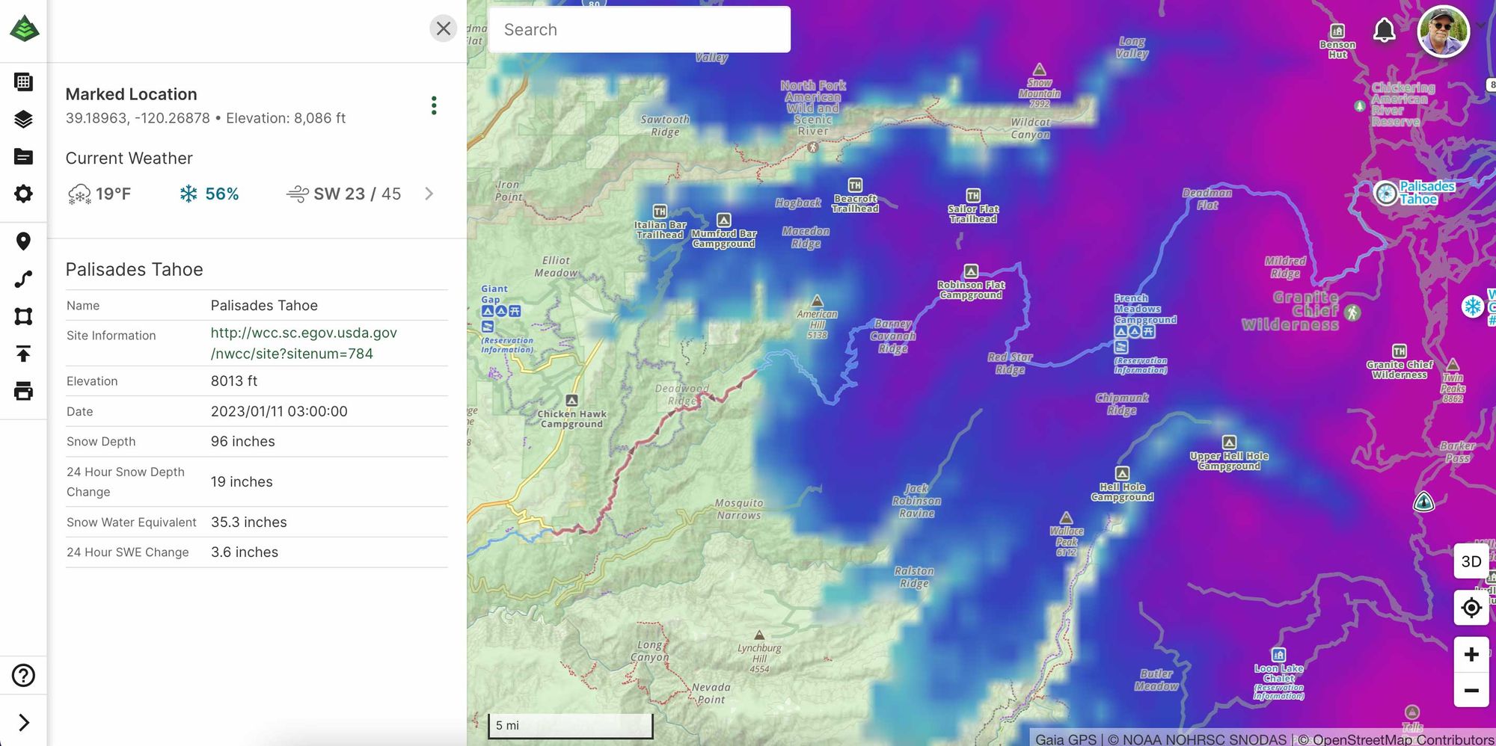
Task: Select the Upper Hell Hole Campground marker
Action: (1229, 442)
